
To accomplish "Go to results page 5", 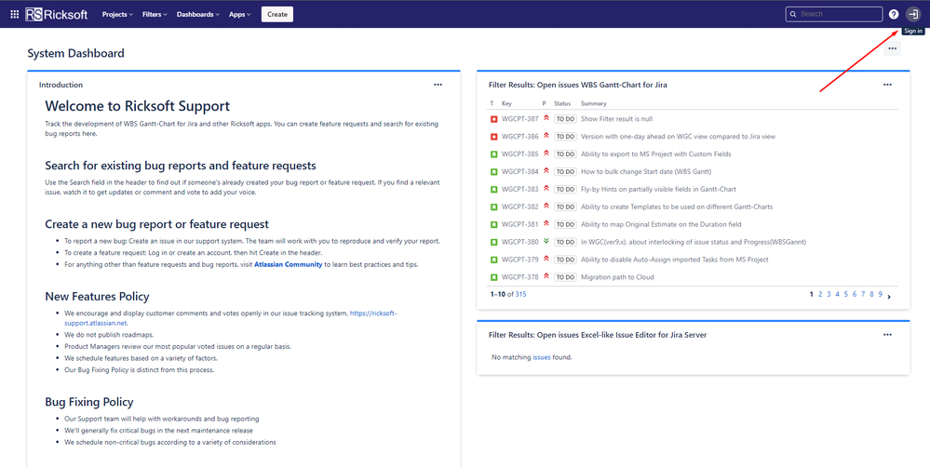I will point(846,294).
